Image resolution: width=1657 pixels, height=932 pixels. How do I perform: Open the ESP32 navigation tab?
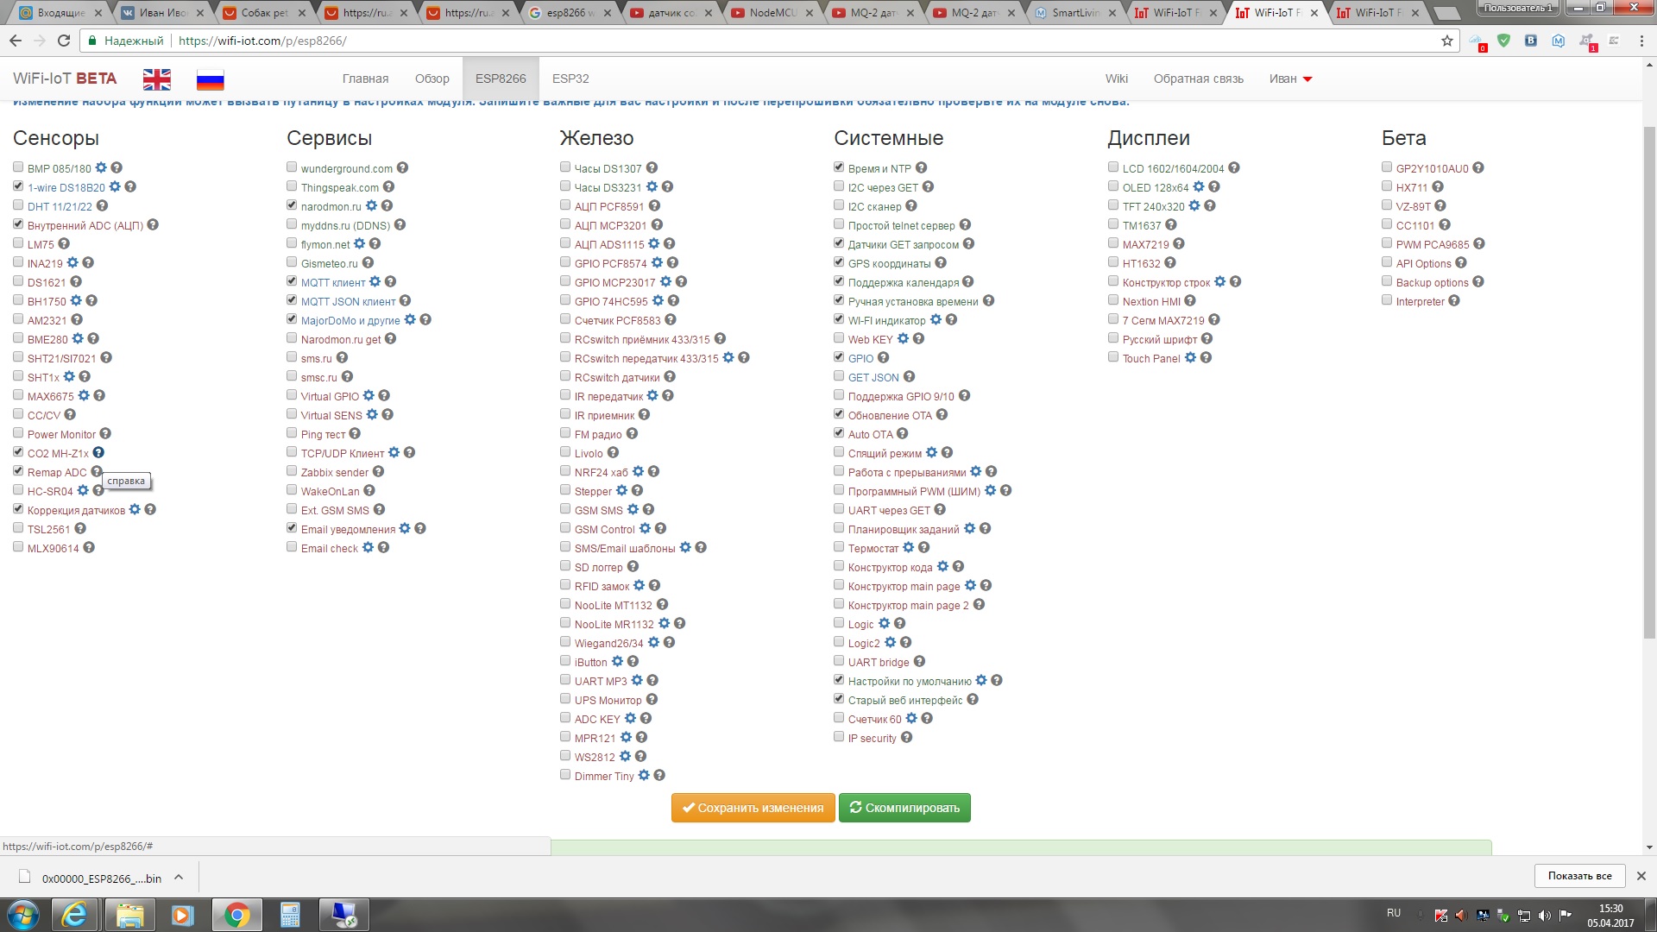[x=570, y=79]
